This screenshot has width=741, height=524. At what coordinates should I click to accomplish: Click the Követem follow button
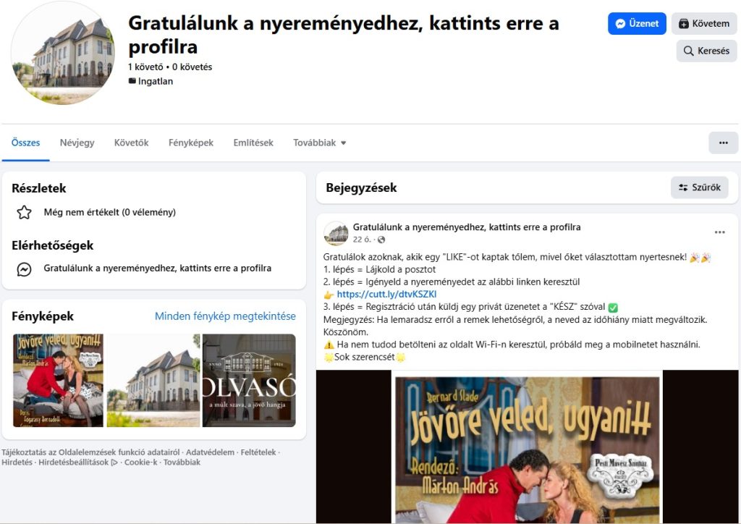coord(703,24)
